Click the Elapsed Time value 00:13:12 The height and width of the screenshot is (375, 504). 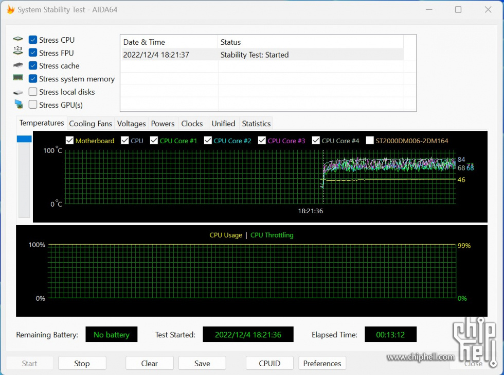(390, 334)
